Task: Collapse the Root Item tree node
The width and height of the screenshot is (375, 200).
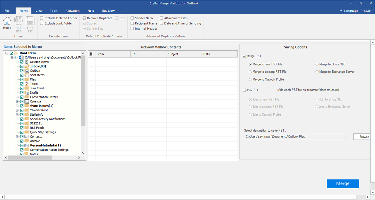Action: pos(7,53)
